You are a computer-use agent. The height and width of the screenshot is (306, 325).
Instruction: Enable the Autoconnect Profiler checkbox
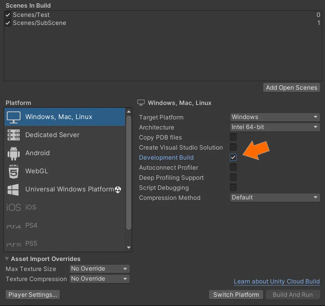[x=233, y=167]
